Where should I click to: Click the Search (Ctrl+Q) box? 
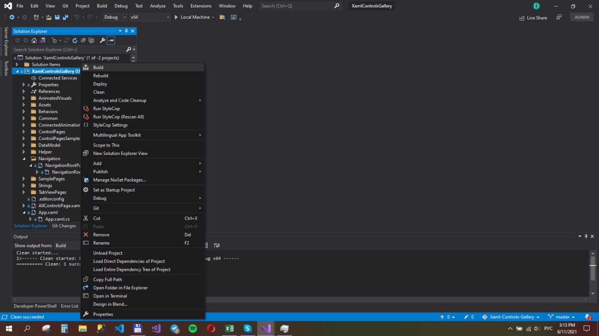coord(300,6)
